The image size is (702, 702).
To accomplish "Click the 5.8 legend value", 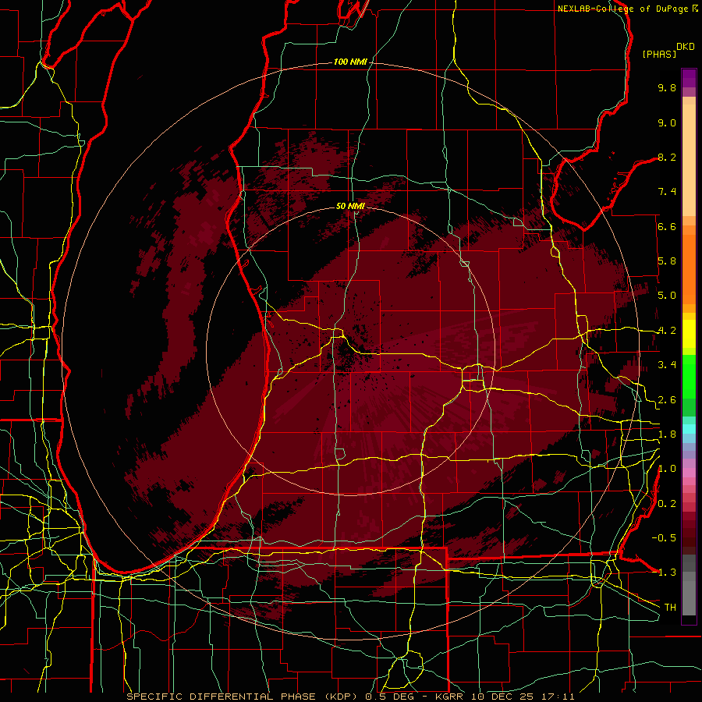I will click(667, 261).
